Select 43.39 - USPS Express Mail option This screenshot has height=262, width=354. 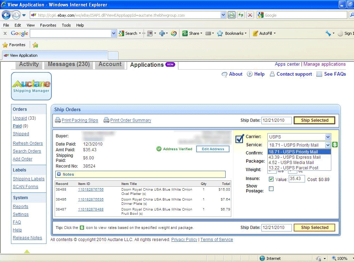tap(299, 157)
